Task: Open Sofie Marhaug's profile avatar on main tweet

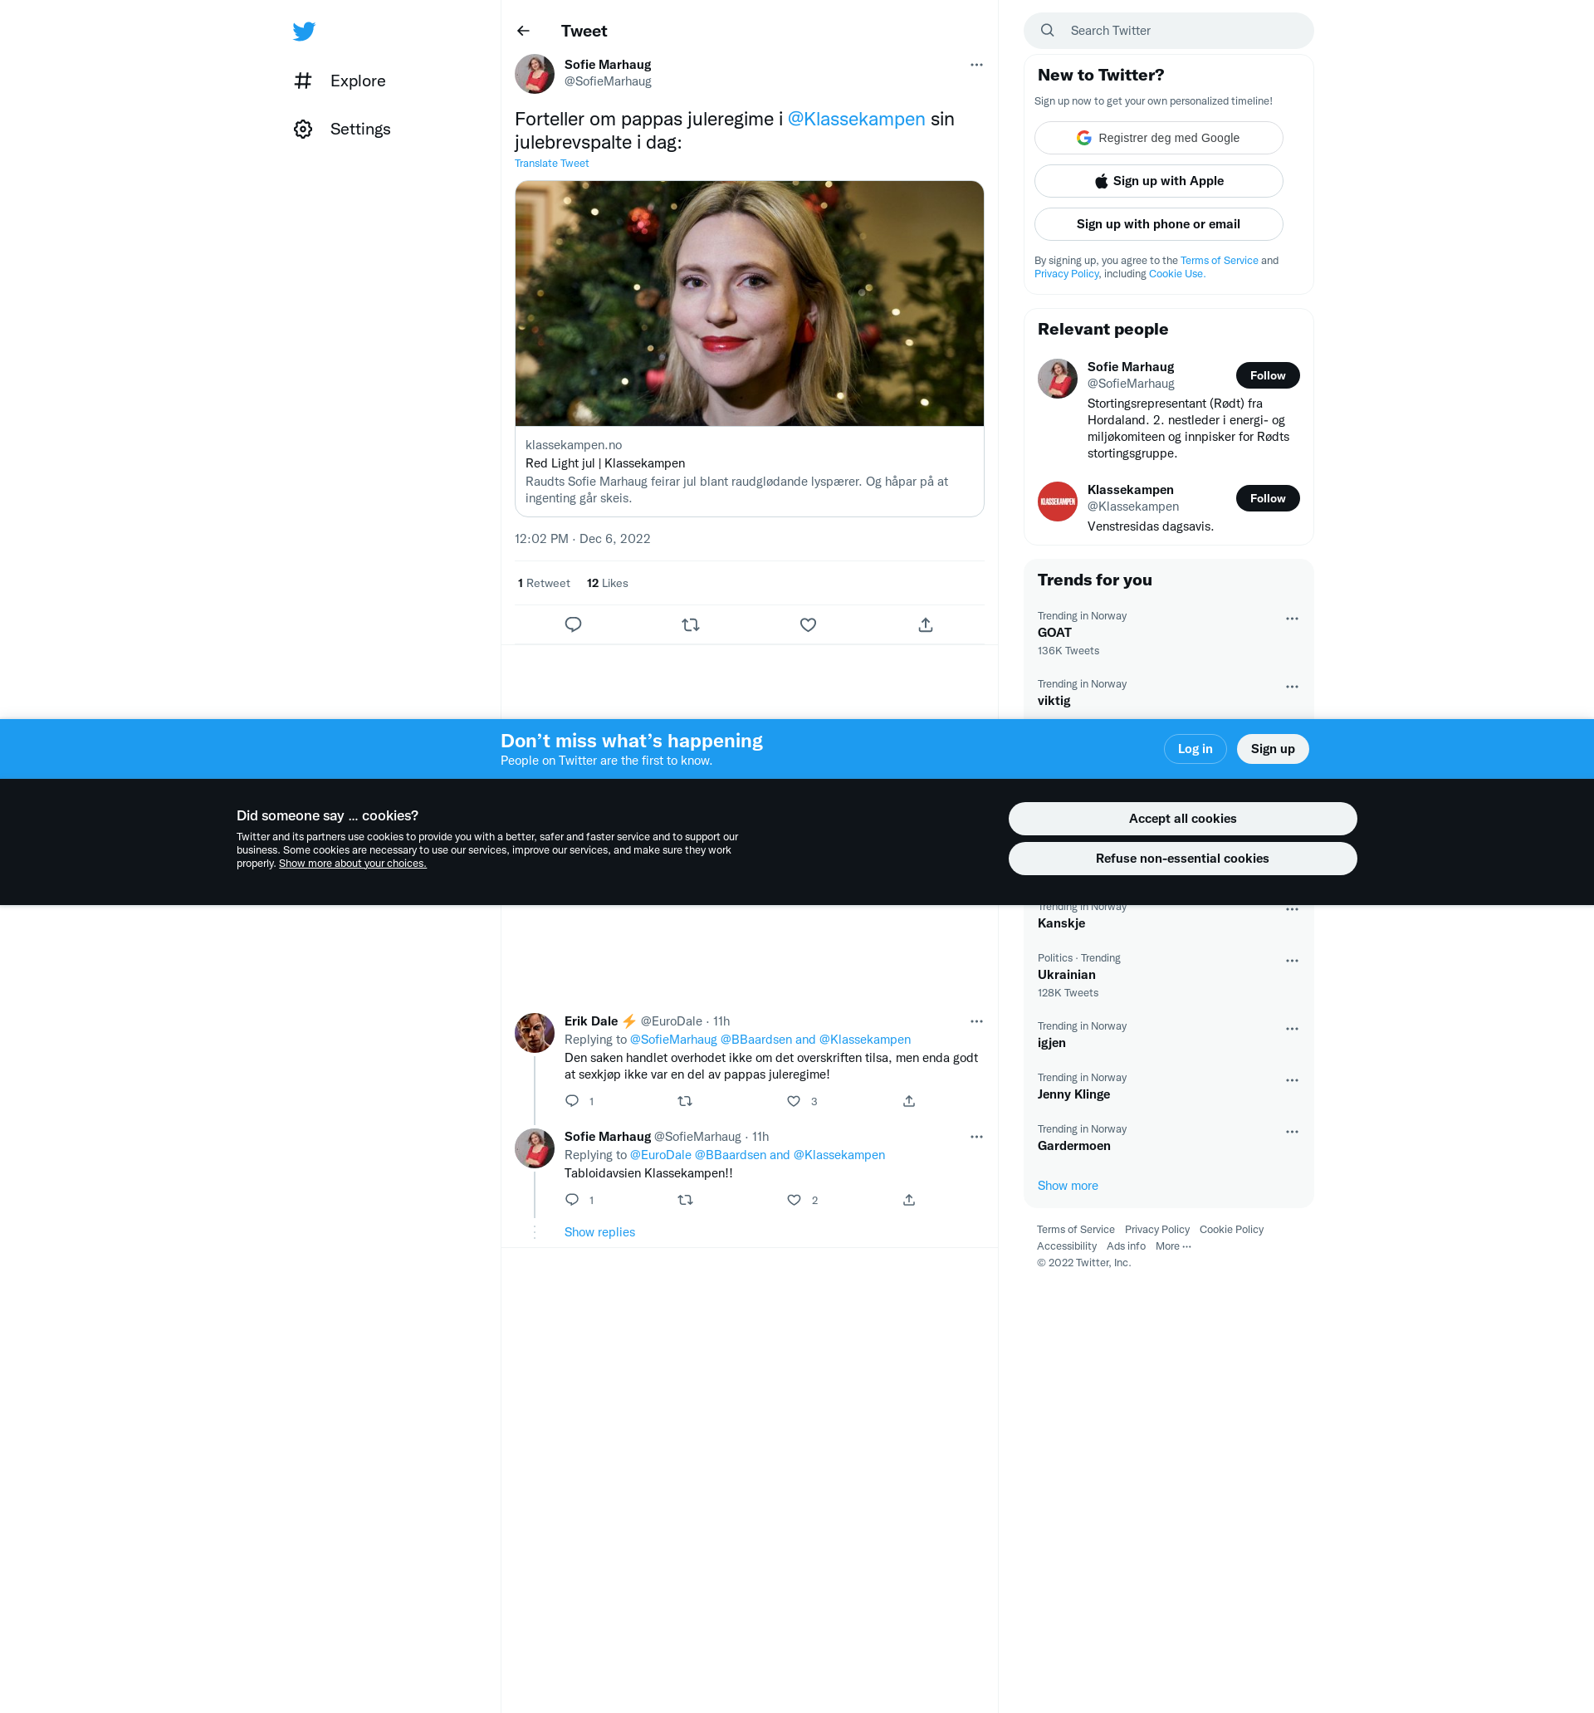Action: point(534,73)
